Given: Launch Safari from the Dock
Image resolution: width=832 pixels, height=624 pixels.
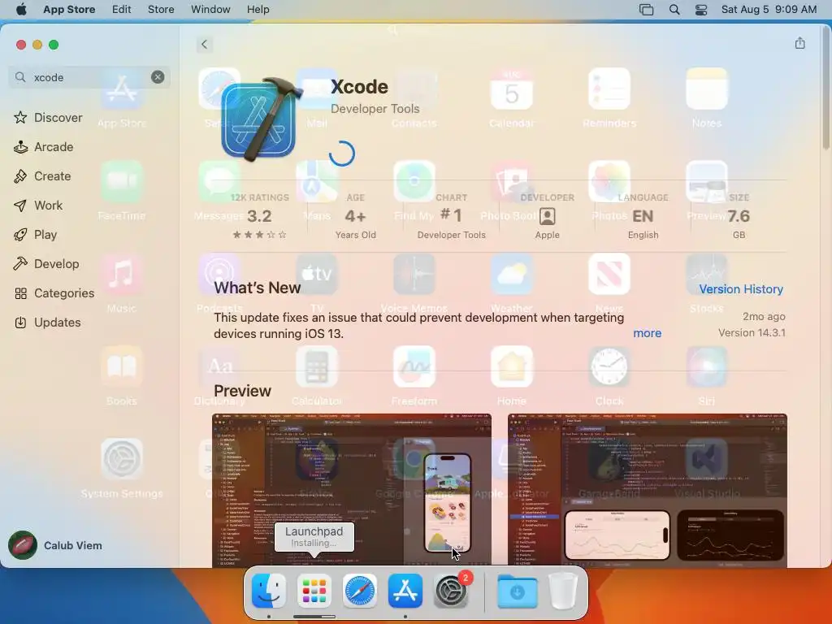Looking at the screenshot, I should click(360, 591).
